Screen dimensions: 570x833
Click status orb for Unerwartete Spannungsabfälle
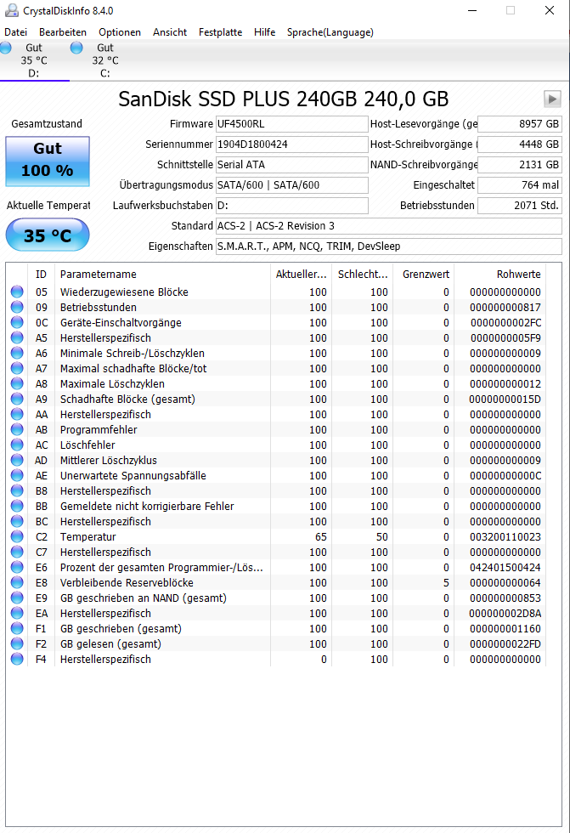click(x=17, y=475)
